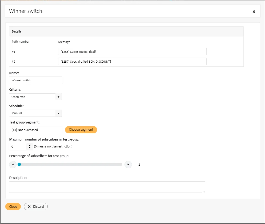Image resolution: width=265 pixels, height=224 pixels.
Task: Decrease maximum subscribers with down arrow
Action: click(30, 148)
